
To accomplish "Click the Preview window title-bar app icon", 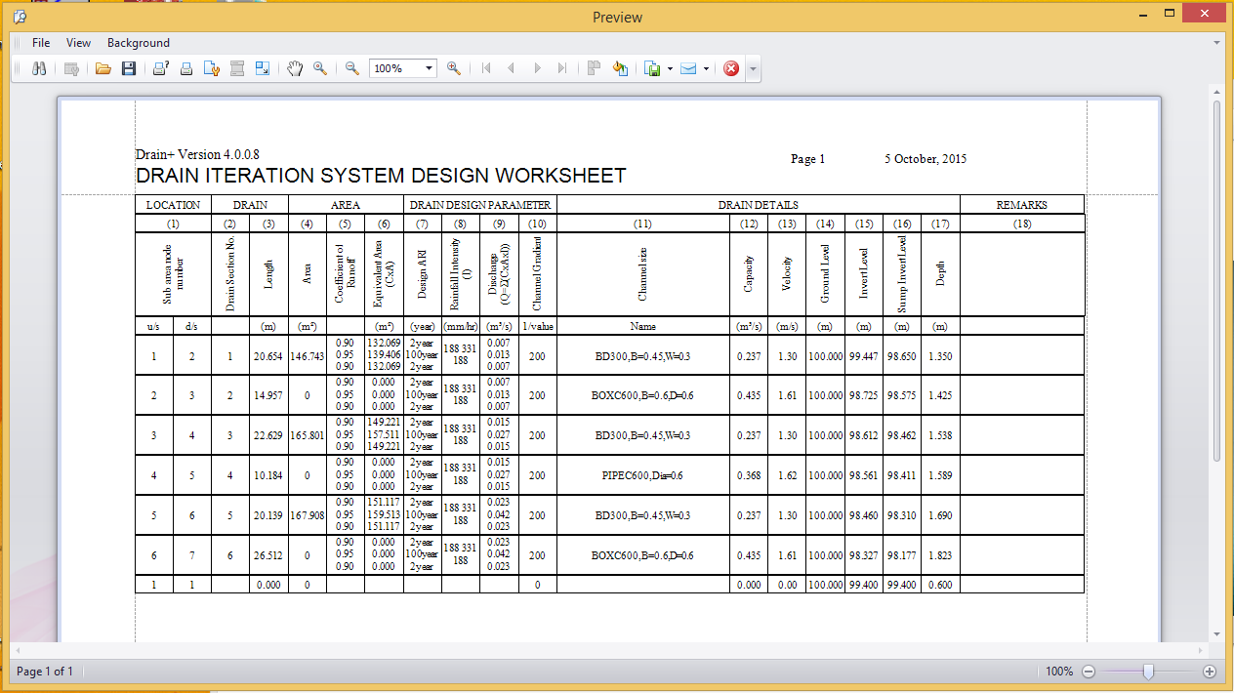I will point(19,17).
